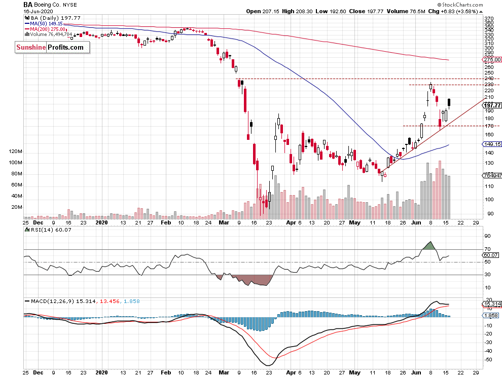Click 'Close 197.77' in the header quote row
The height and width of the screenshot is (377, 502).
click(366, 11)
